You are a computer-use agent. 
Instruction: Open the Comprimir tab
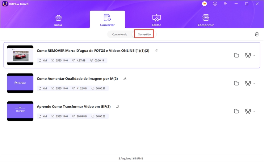coord(206,20)
